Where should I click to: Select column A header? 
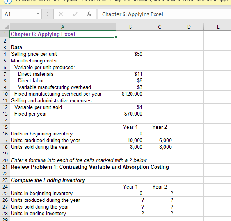tap(63, 27)
